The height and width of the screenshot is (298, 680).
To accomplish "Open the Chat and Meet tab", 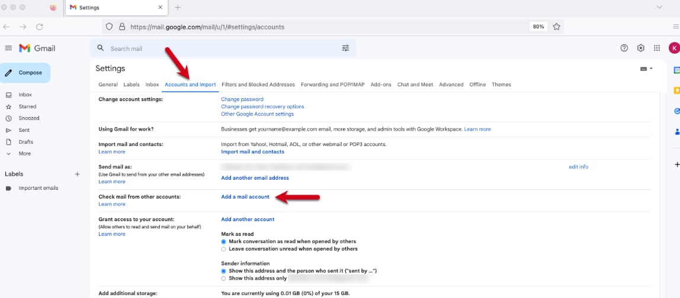I will 415,85.
